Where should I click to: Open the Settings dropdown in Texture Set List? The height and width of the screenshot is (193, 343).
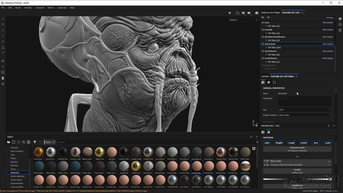[330, 17]
